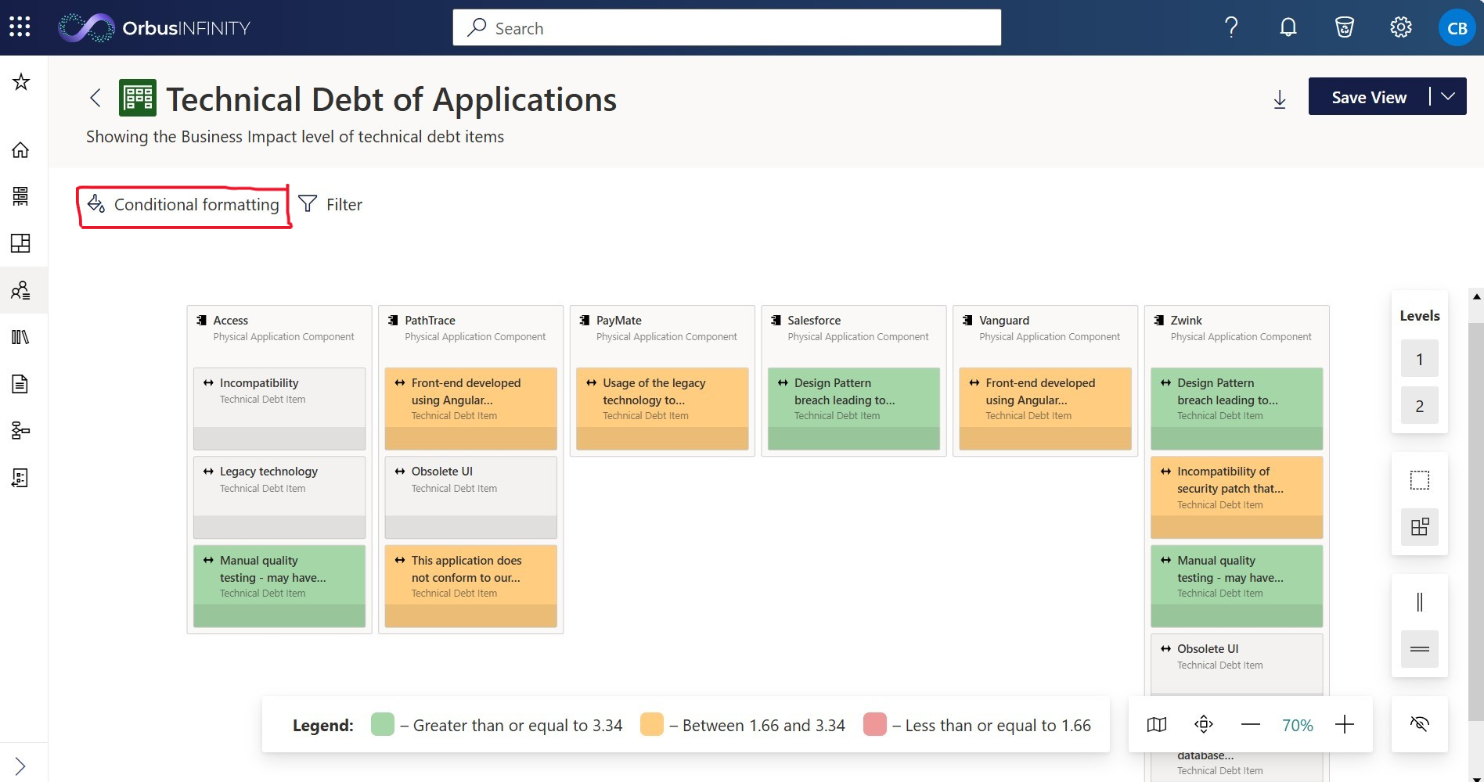Open the app launcher grid

click(20, 27)
